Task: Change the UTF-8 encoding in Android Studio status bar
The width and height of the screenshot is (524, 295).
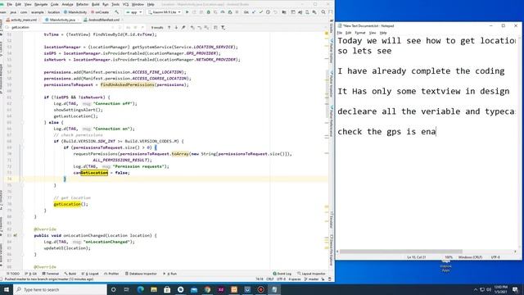Action: point(282,279)
